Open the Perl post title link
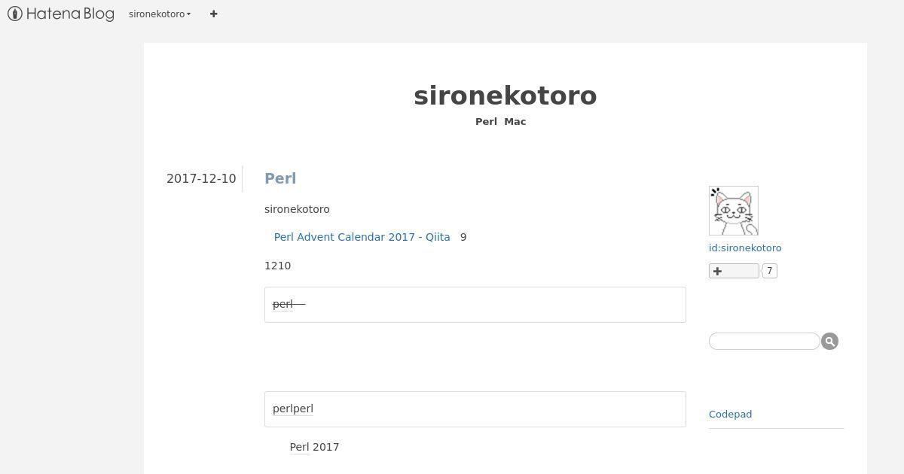This screenshot has height=474, width=904. click(280, 178)
